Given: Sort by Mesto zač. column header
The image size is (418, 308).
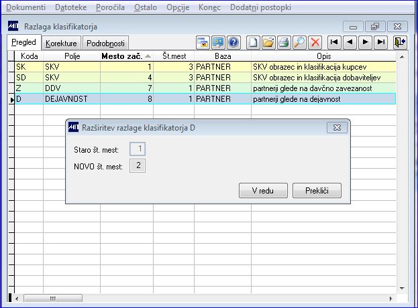Looking at the screenshot, I should pyautogui.click(x=126, y=56).
